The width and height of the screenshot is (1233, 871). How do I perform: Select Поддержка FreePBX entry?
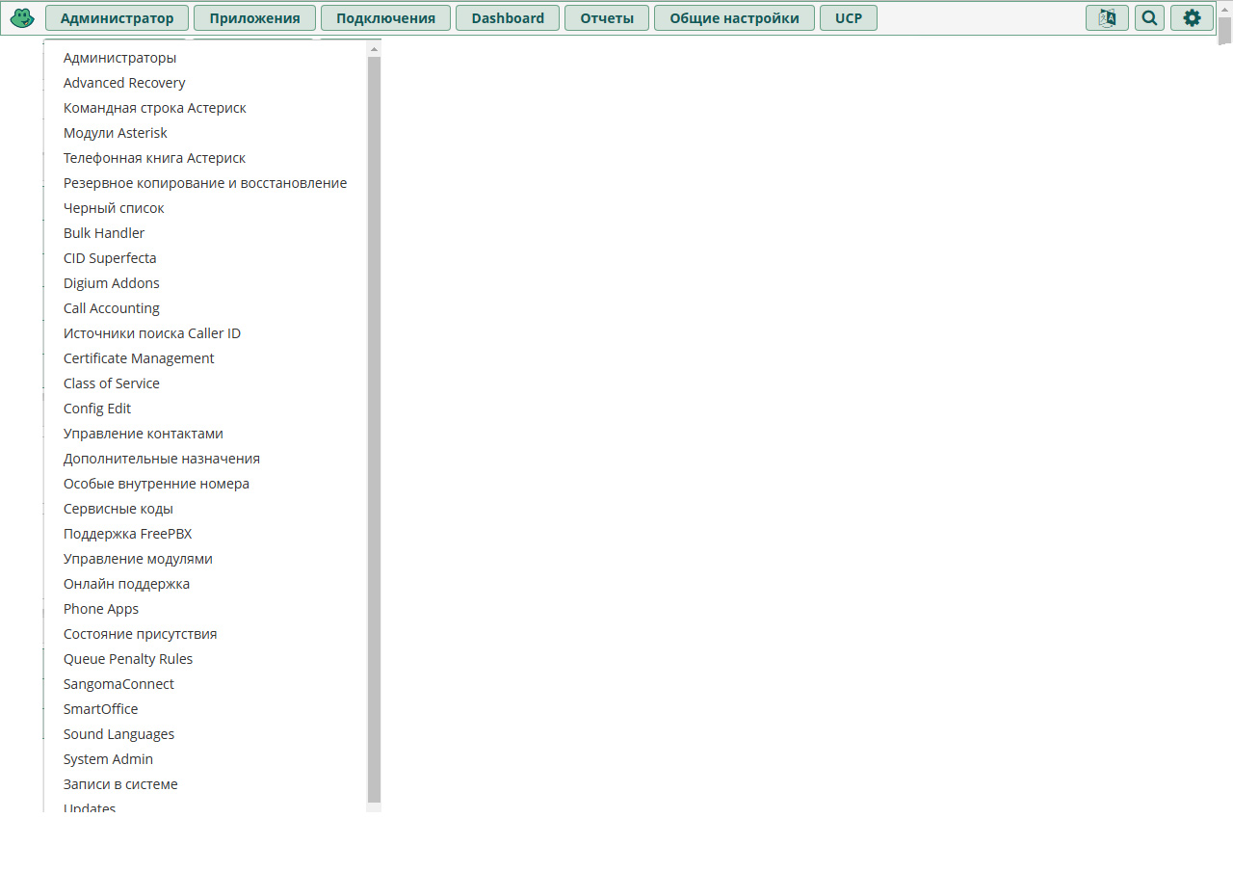point(128,534)
